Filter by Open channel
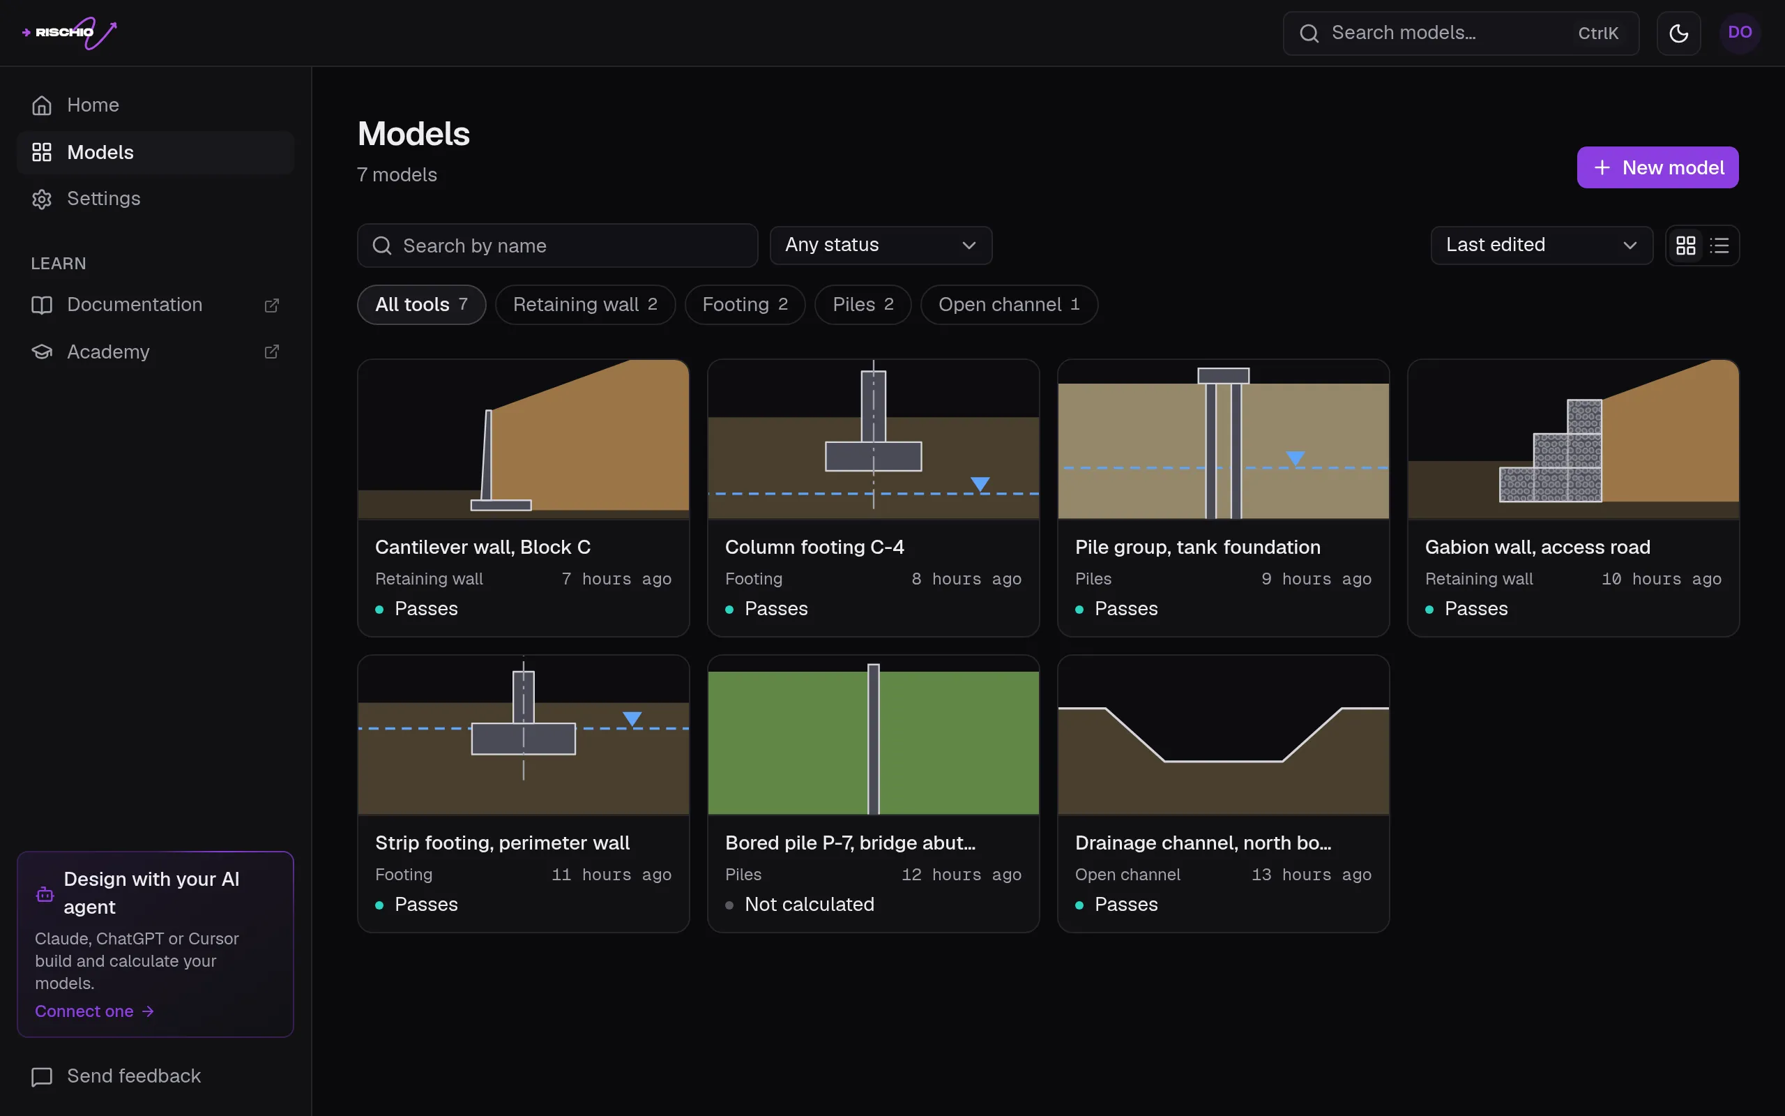The image size is (1785, 1116). click(x=1009, y=305)
